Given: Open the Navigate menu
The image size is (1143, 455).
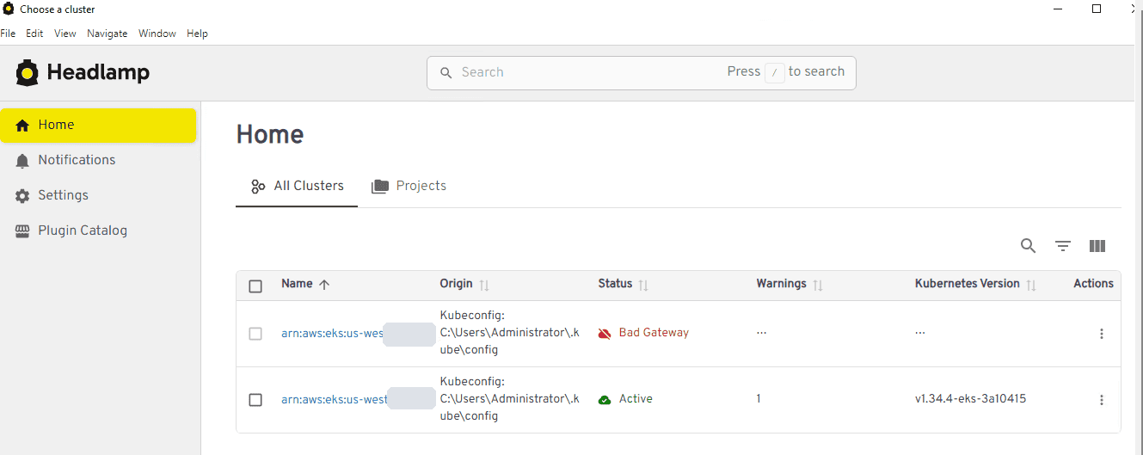Looking at the screenshot, I should 107,34.
